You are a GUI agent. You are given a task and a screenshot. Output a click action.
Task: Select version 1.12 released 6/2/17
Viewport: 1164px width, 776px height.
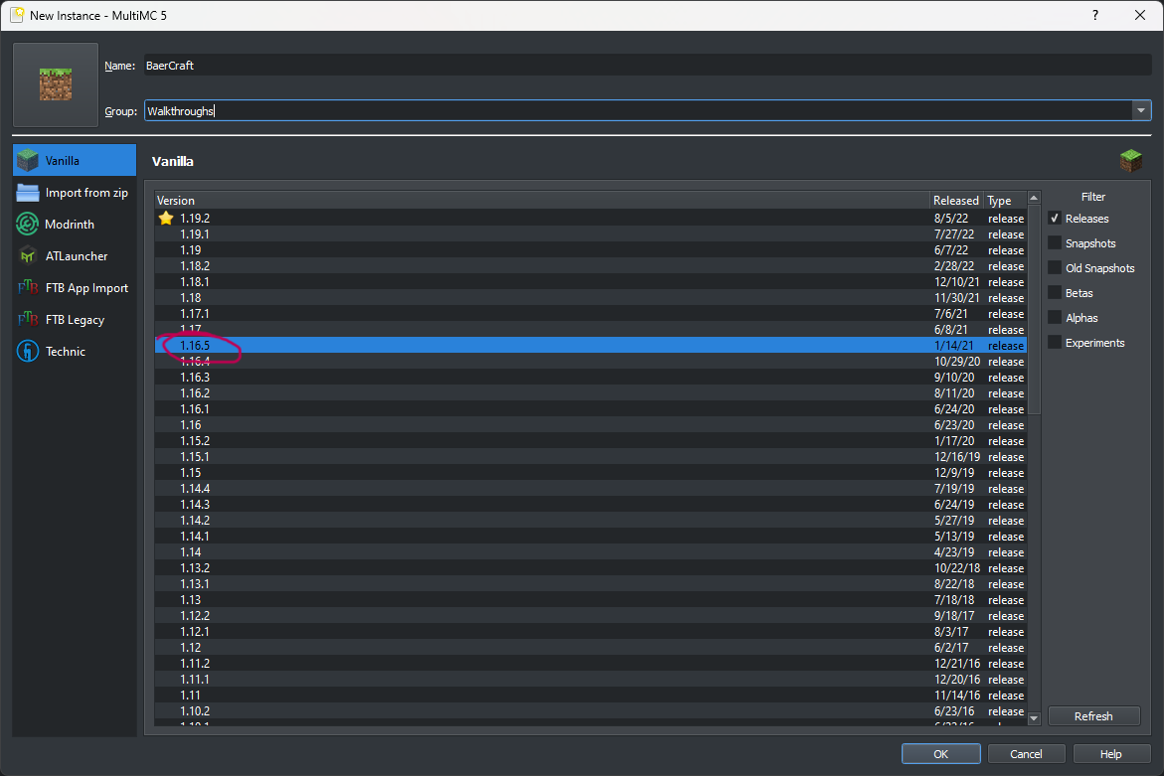(x=590, y=648)
